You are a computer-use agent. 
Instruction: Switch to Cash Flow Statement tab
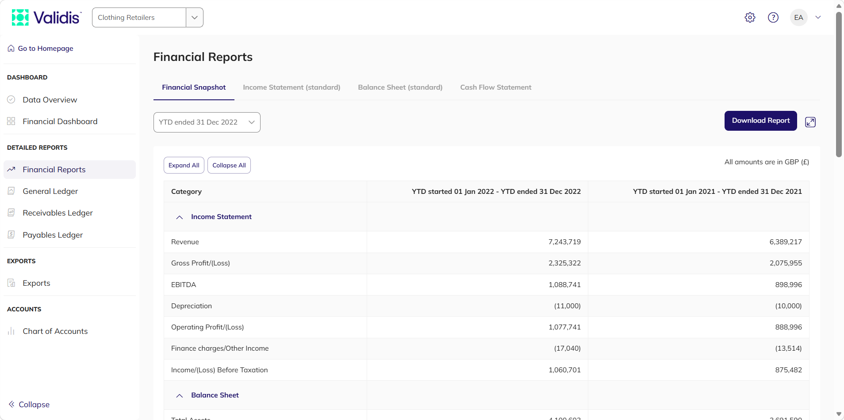(x=496, y=87)
